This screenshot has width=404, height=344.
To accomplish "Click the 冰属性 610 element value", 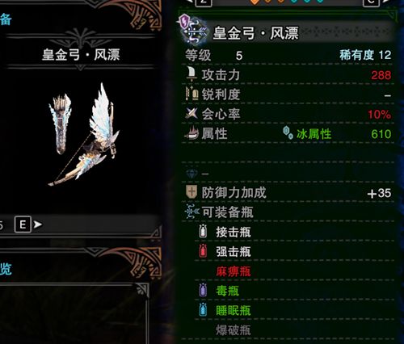I will point(343,134).
